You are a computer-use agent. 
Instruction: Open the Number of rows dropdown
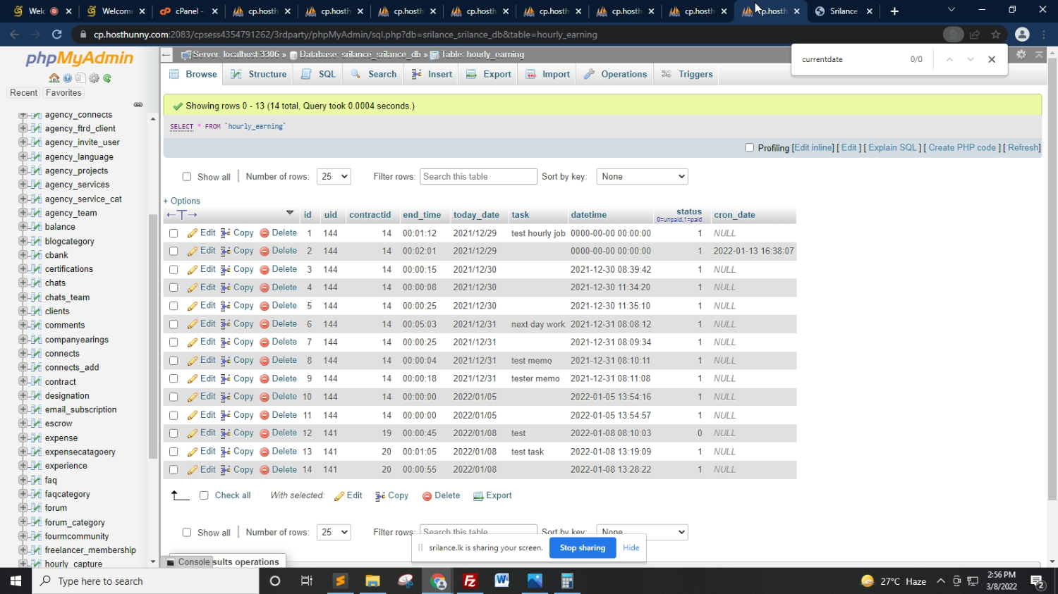click(334, 177)
